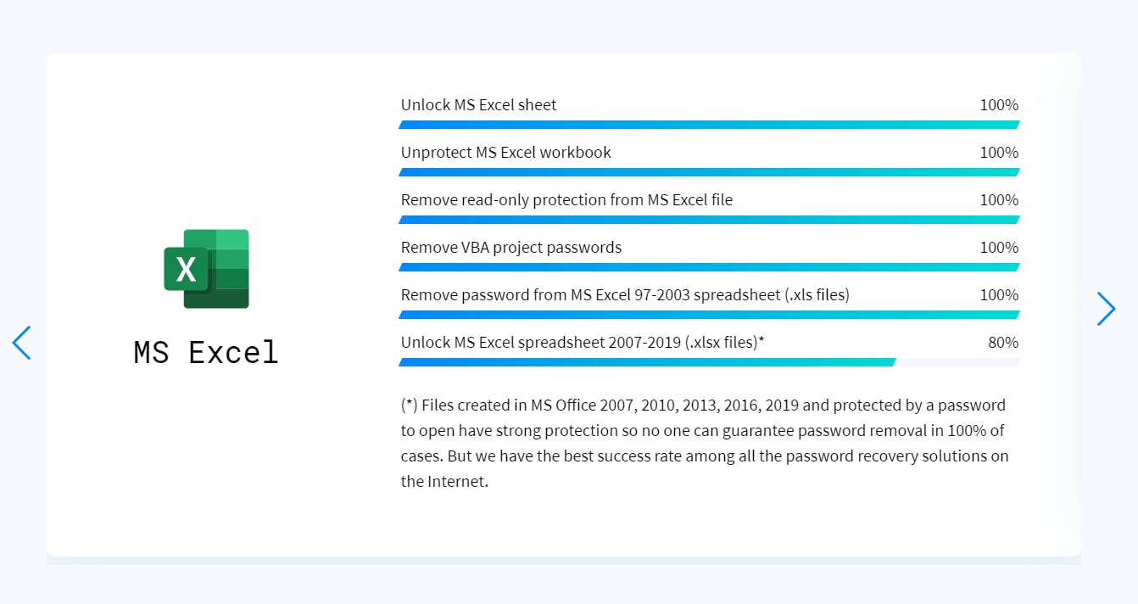Click the green Excel logo icon
This screenshot has width=1138, height=604.
point(206,269)
